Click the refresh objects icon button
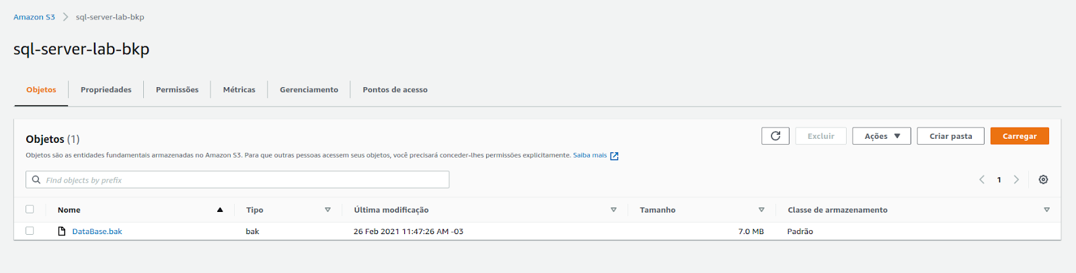 pyautogui.click(x=775, y=136)
